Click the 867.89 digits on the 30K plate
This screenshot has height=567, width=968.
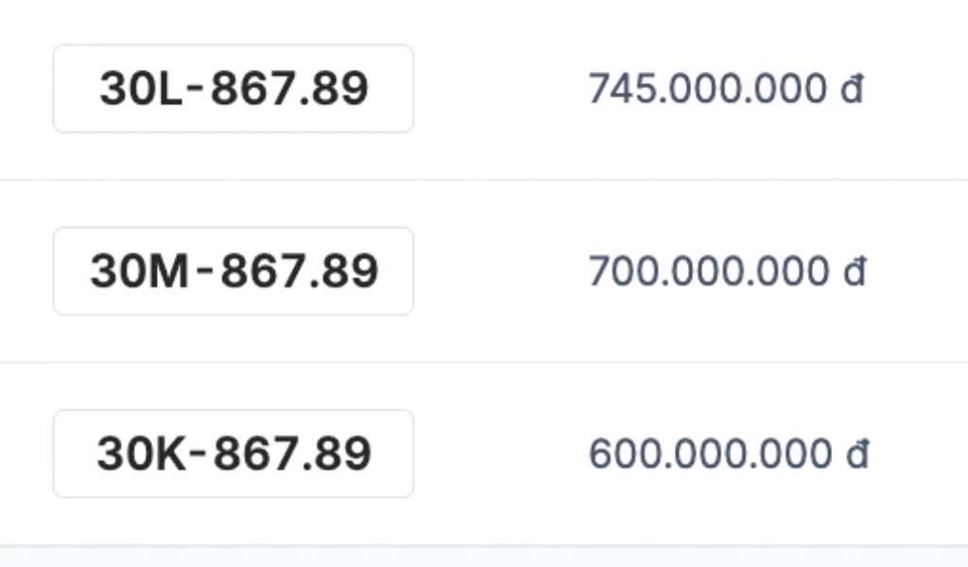click(x=293, y=454)
